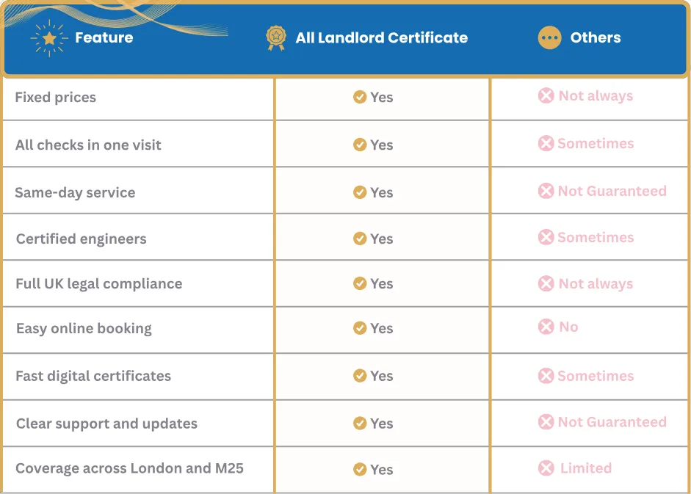This screenshot has height=494, width=691.
Task: Click the X icon in Fixed prices row
Action: pos(546,95)
